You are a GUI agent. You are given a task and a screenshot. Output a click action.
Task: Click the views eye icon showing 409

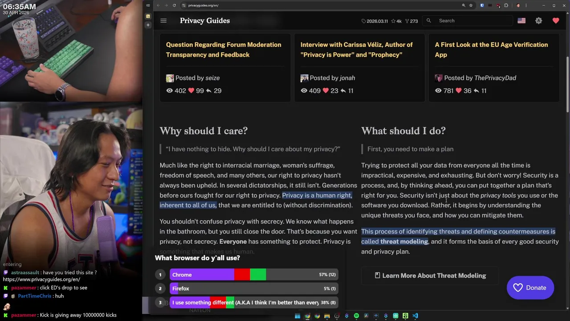304,91
